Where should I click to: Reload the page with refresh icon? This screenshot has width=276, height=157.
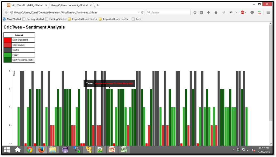coord(142,13)
